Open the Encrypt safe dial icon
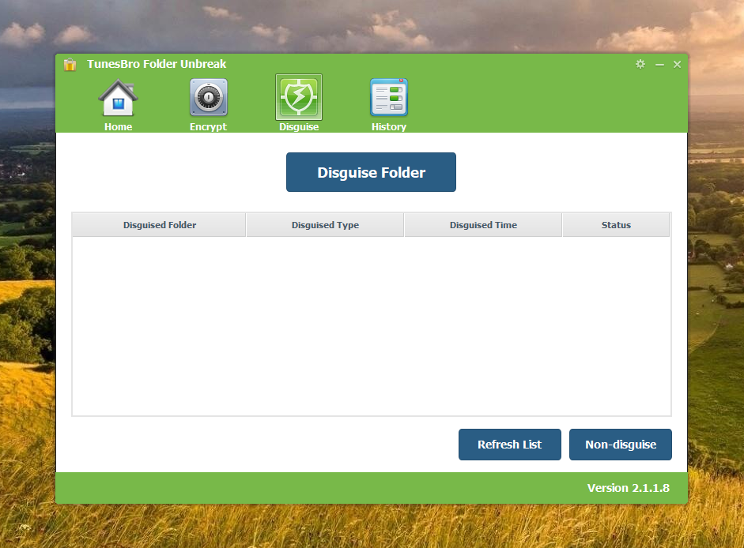 pos(208,99)
